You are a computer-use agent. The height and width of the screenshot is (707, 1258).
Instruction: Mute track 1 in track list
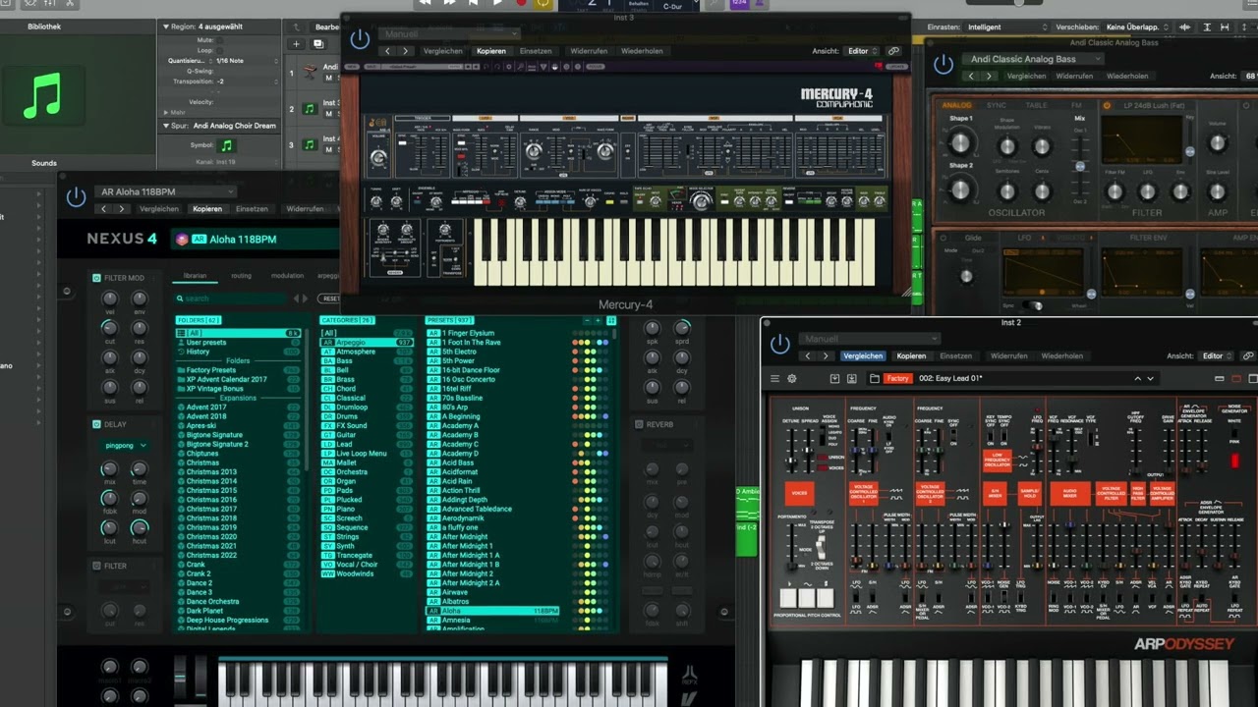pos(328,78)
